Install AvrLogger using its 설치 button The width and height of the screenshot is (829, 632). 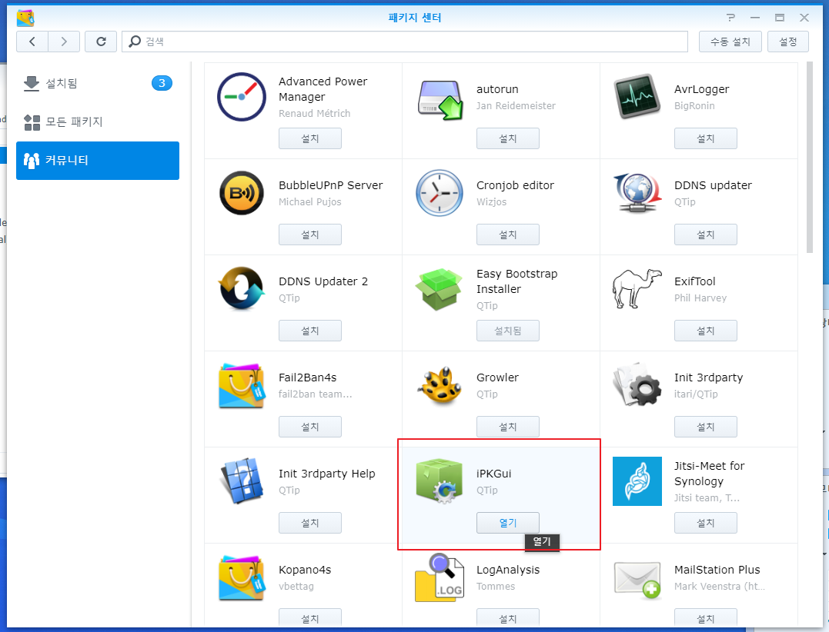705,138
